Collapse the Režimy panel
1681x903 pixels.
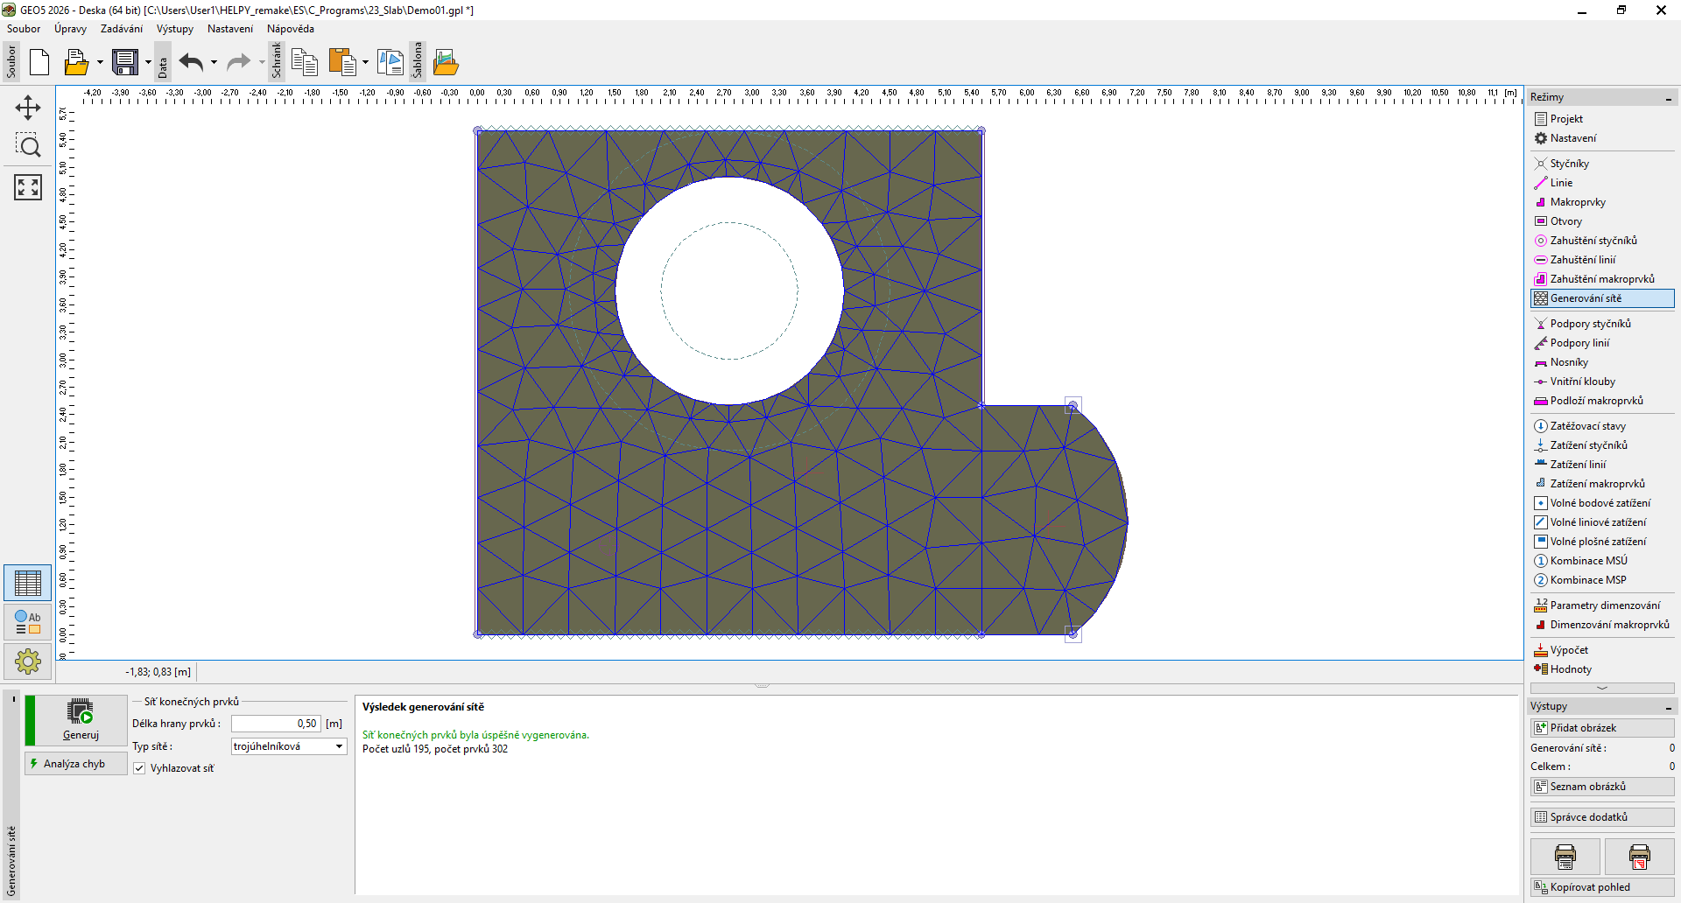(x=1668, y=97)
